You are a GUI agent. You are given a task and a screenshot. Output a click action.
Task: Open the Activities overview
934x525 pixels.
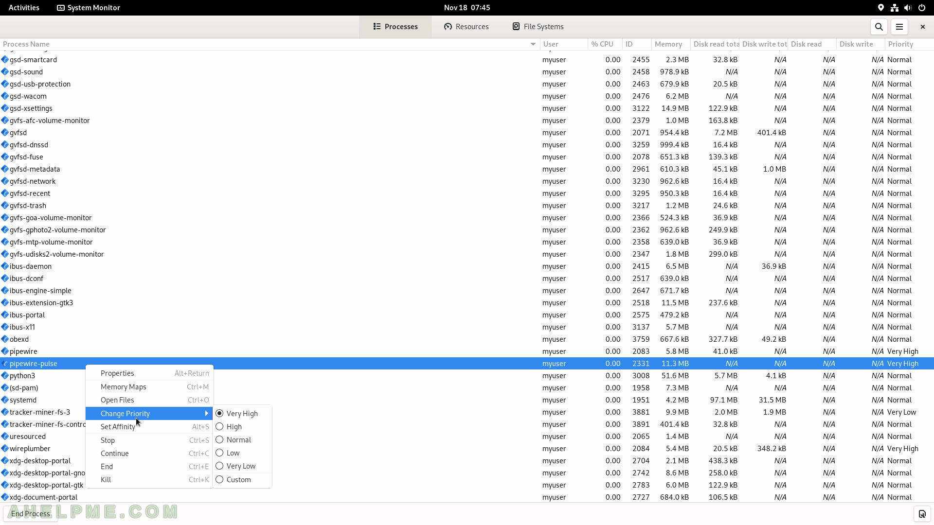24,8
